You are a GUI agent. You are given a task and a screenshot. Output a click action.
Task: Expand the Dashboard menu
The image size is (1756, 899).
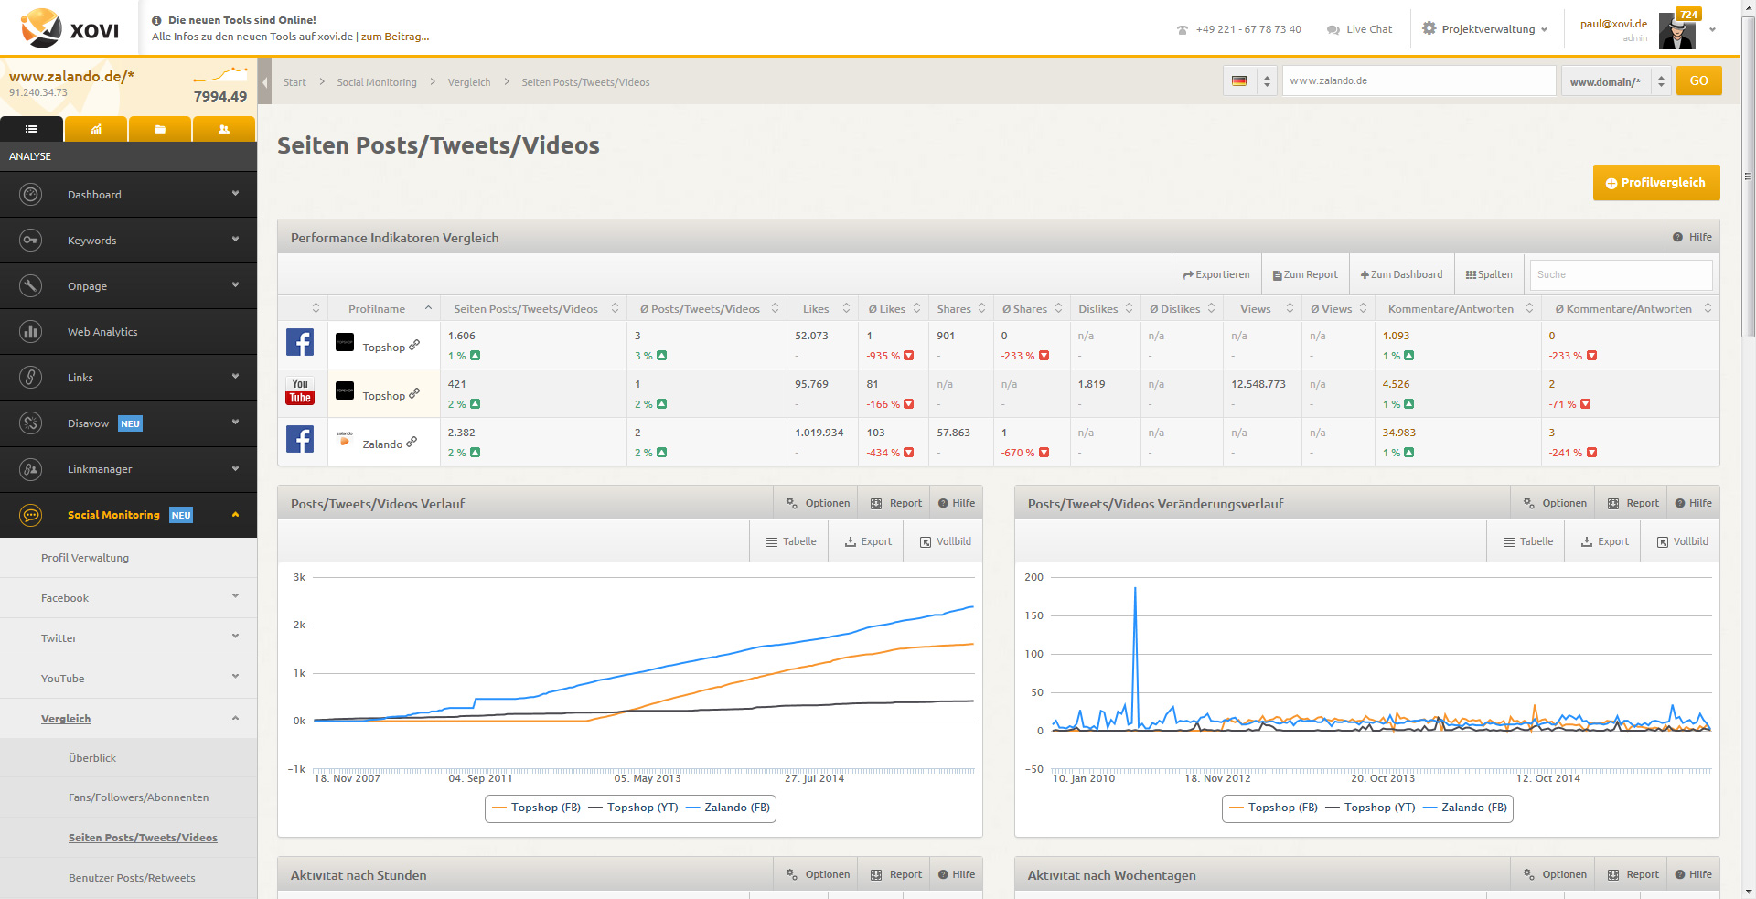[x=128, y=195]
